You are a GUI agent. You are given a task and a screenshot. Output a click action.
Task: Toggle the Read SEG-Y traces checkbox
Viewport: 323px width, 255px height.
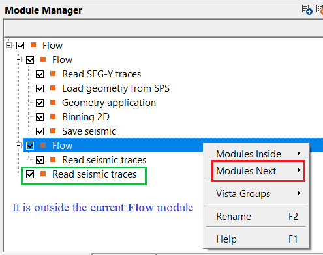pos(40,74)
